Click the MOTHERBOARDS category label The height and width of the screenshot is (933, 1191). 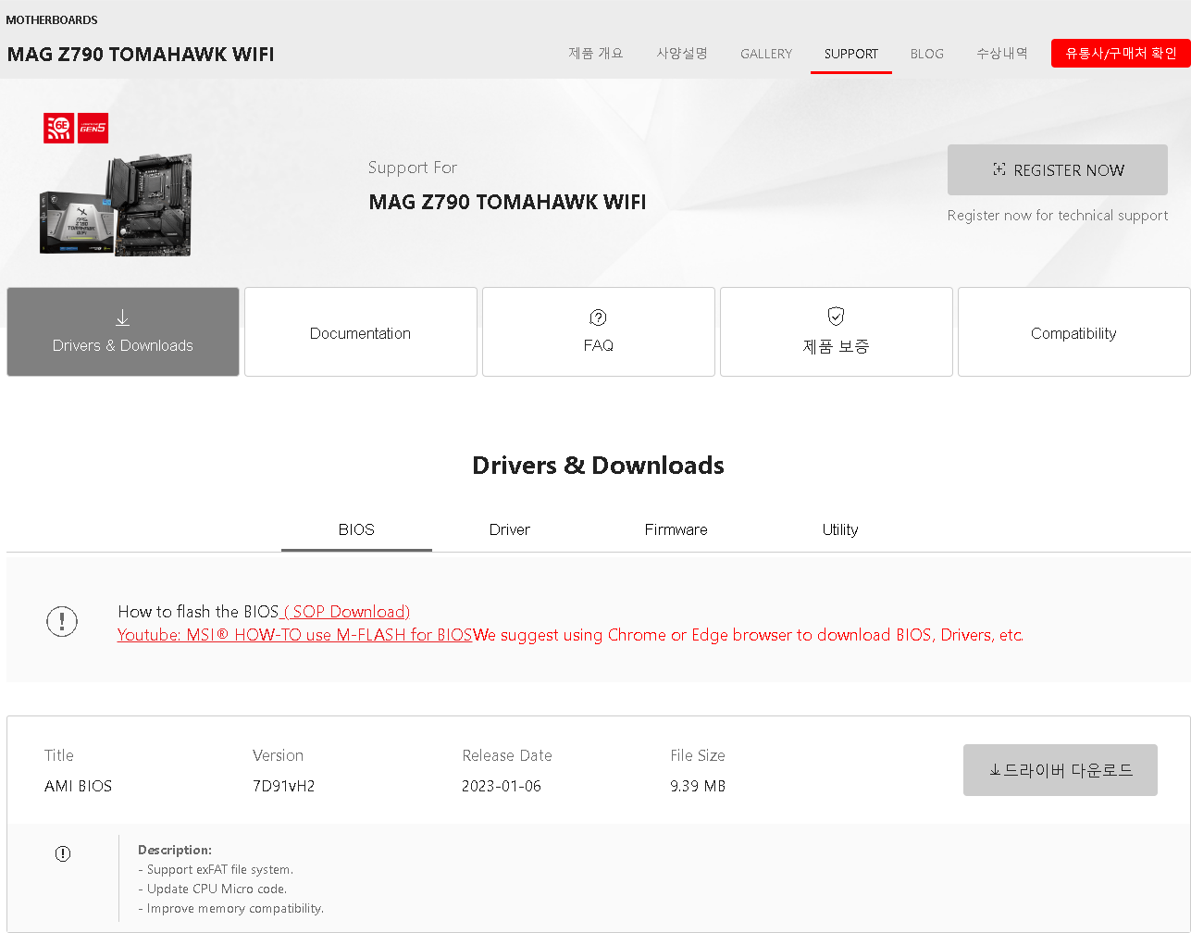[52, 19]
